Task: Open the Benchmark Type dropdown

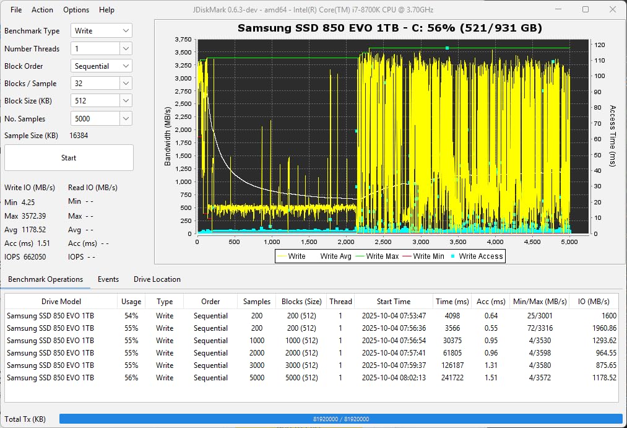Action: click(101, 30)
